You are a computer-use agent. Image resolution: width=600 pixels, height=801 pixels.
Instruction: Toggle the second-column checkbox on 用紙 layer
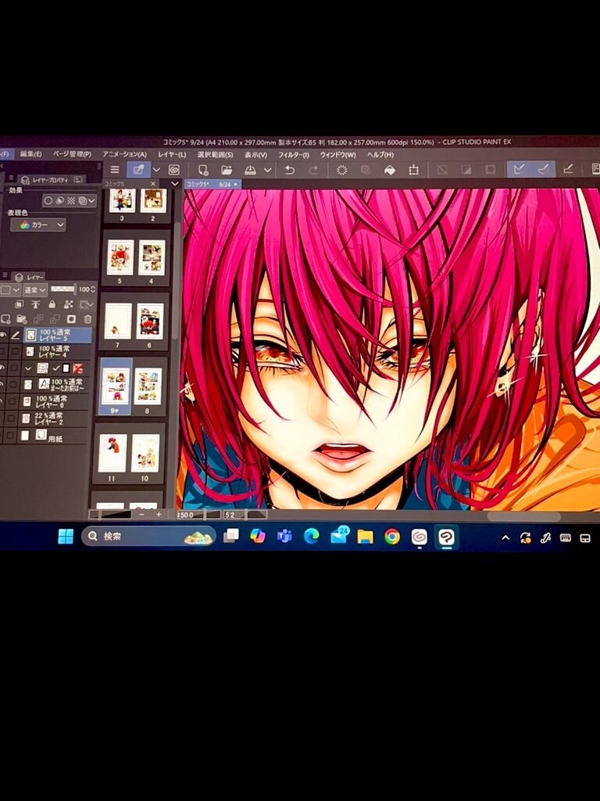click(10, 435)
